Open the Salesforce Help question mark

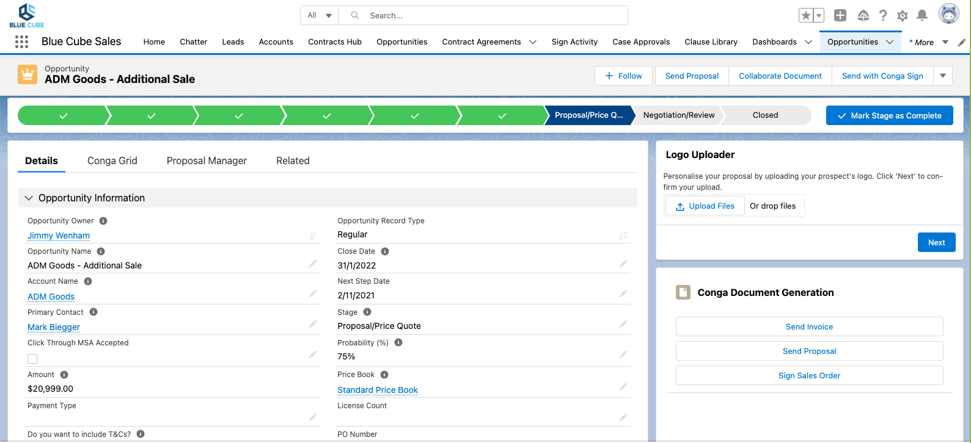pos(883,15)
